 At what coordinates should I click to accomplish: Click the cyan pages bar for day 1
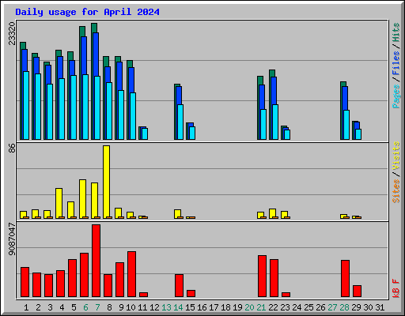(x=26, y=105)
